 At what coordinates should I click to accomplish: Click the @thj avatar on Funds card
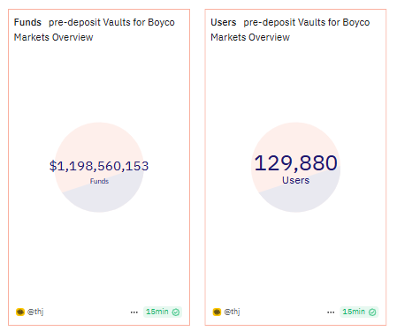(20, 312)
